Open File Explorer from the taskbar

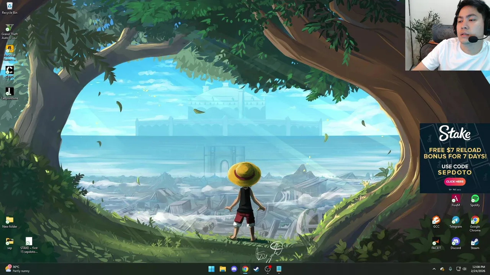[x=222, y=269]
